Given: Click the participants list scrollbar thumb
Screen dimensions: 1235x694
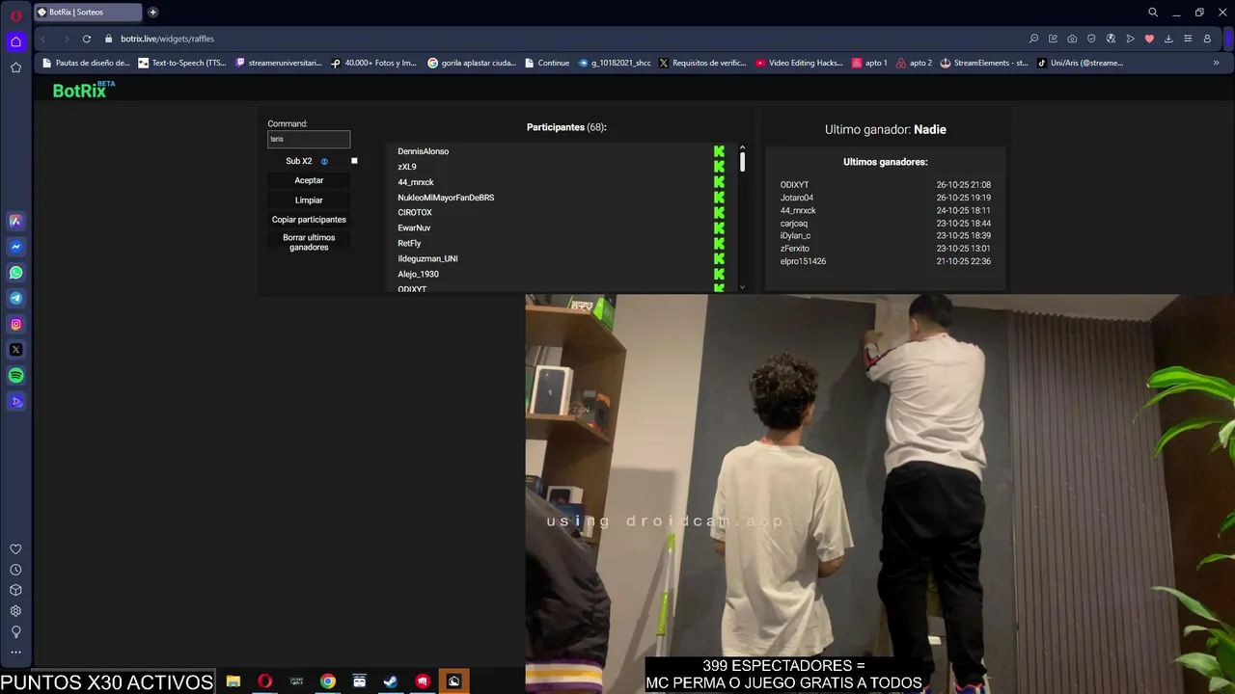Looking at the screenshot, I should (742, 162).
